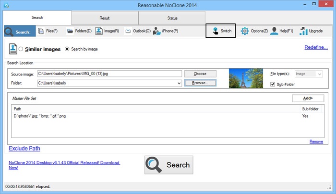The height and width of the screenshot is (194, 336).
Task: Open the NoClone 2014 Desktop download link
Action: [x=64, y=165]
